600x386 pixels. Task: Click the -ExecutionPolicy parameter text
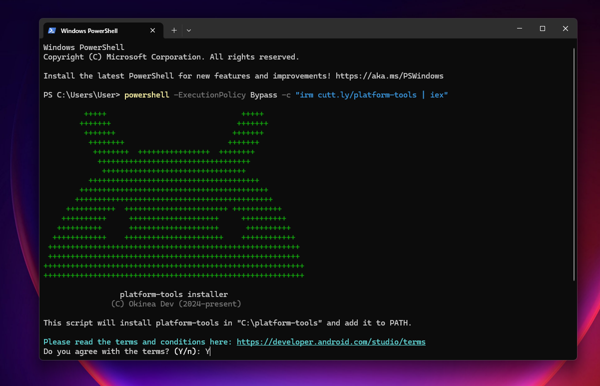pos(210,95)
